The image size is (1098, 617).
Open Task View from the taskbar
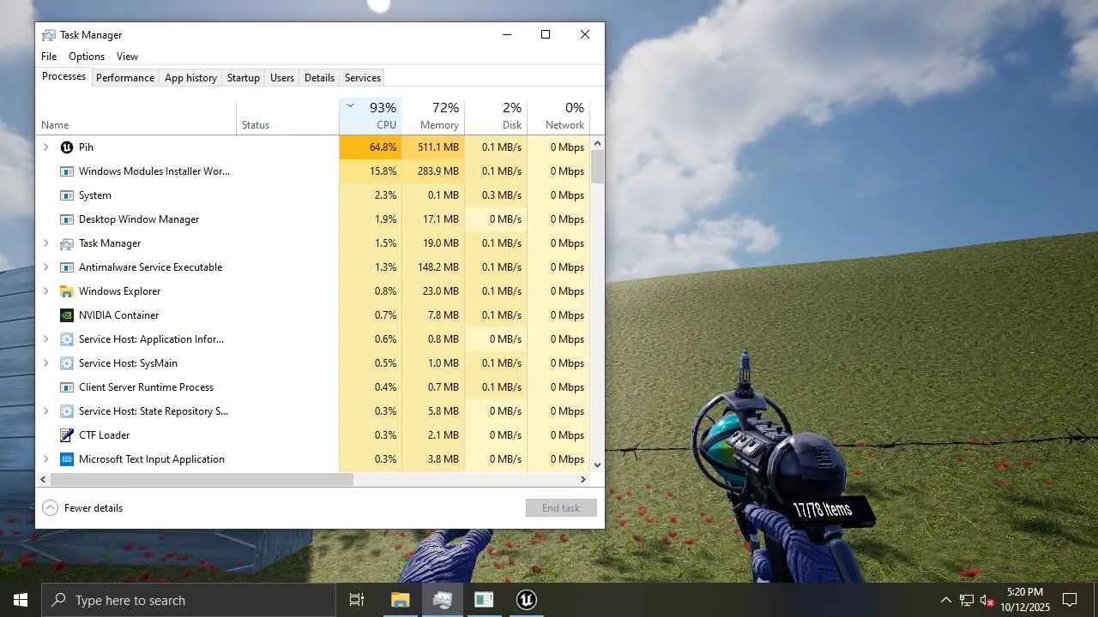357,600
